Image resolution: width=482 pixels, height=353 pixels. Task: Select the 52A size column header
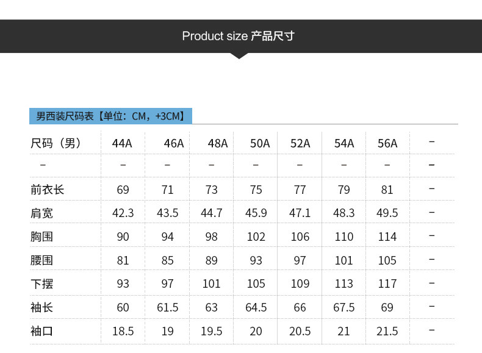click(x=300, y=143)
